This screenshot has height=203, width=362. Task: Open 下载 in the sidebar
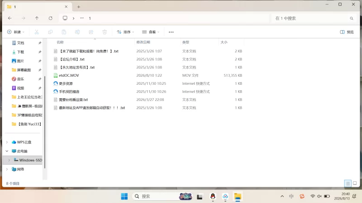pos(20,52)
